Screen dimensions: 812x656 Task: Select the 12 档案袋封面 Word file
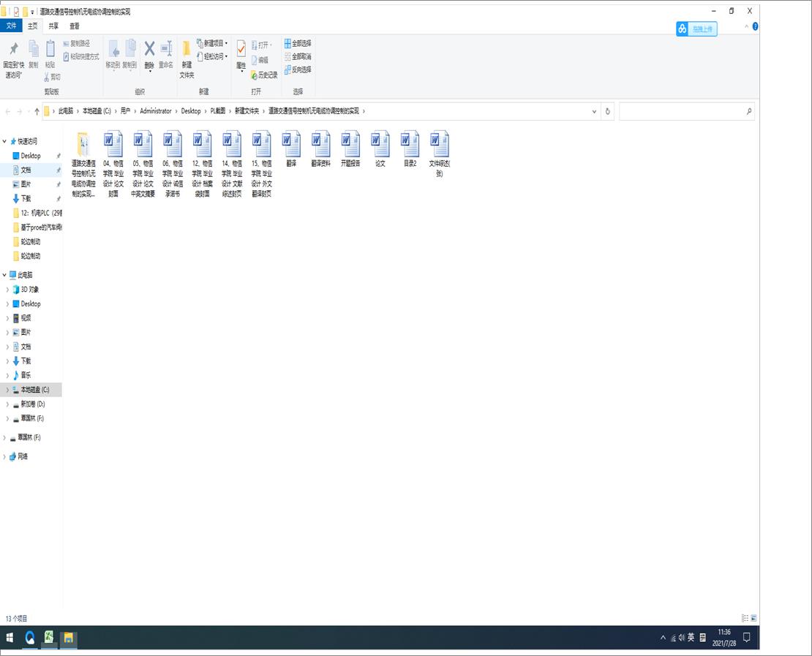[203, 164]
